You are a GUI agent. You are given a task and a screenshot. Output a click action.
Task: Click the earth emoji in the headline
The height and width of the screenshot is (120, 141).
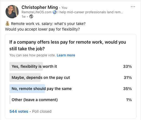click(x=54, y=12)
